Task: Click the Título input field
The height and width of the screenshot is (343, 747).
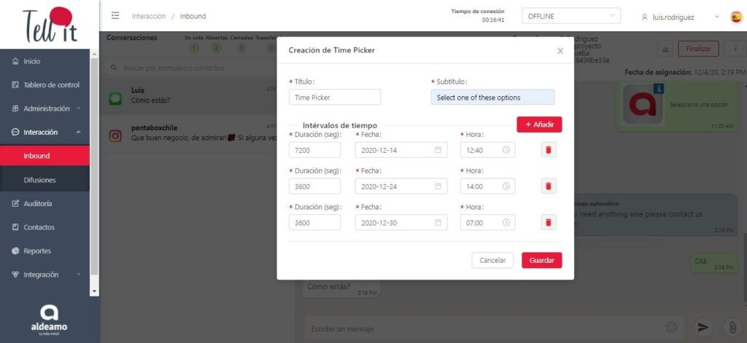Action: (x=335, y=98)
